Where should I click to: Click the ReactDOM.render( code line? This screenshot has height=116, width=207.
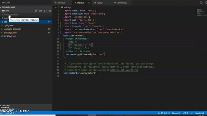(x=73, y=36)
